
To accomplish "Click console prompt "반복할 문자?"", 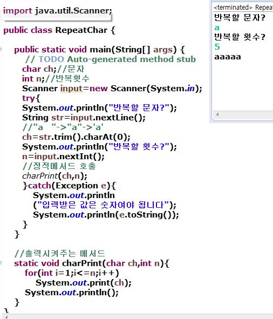I will click(x=240, y=17).
